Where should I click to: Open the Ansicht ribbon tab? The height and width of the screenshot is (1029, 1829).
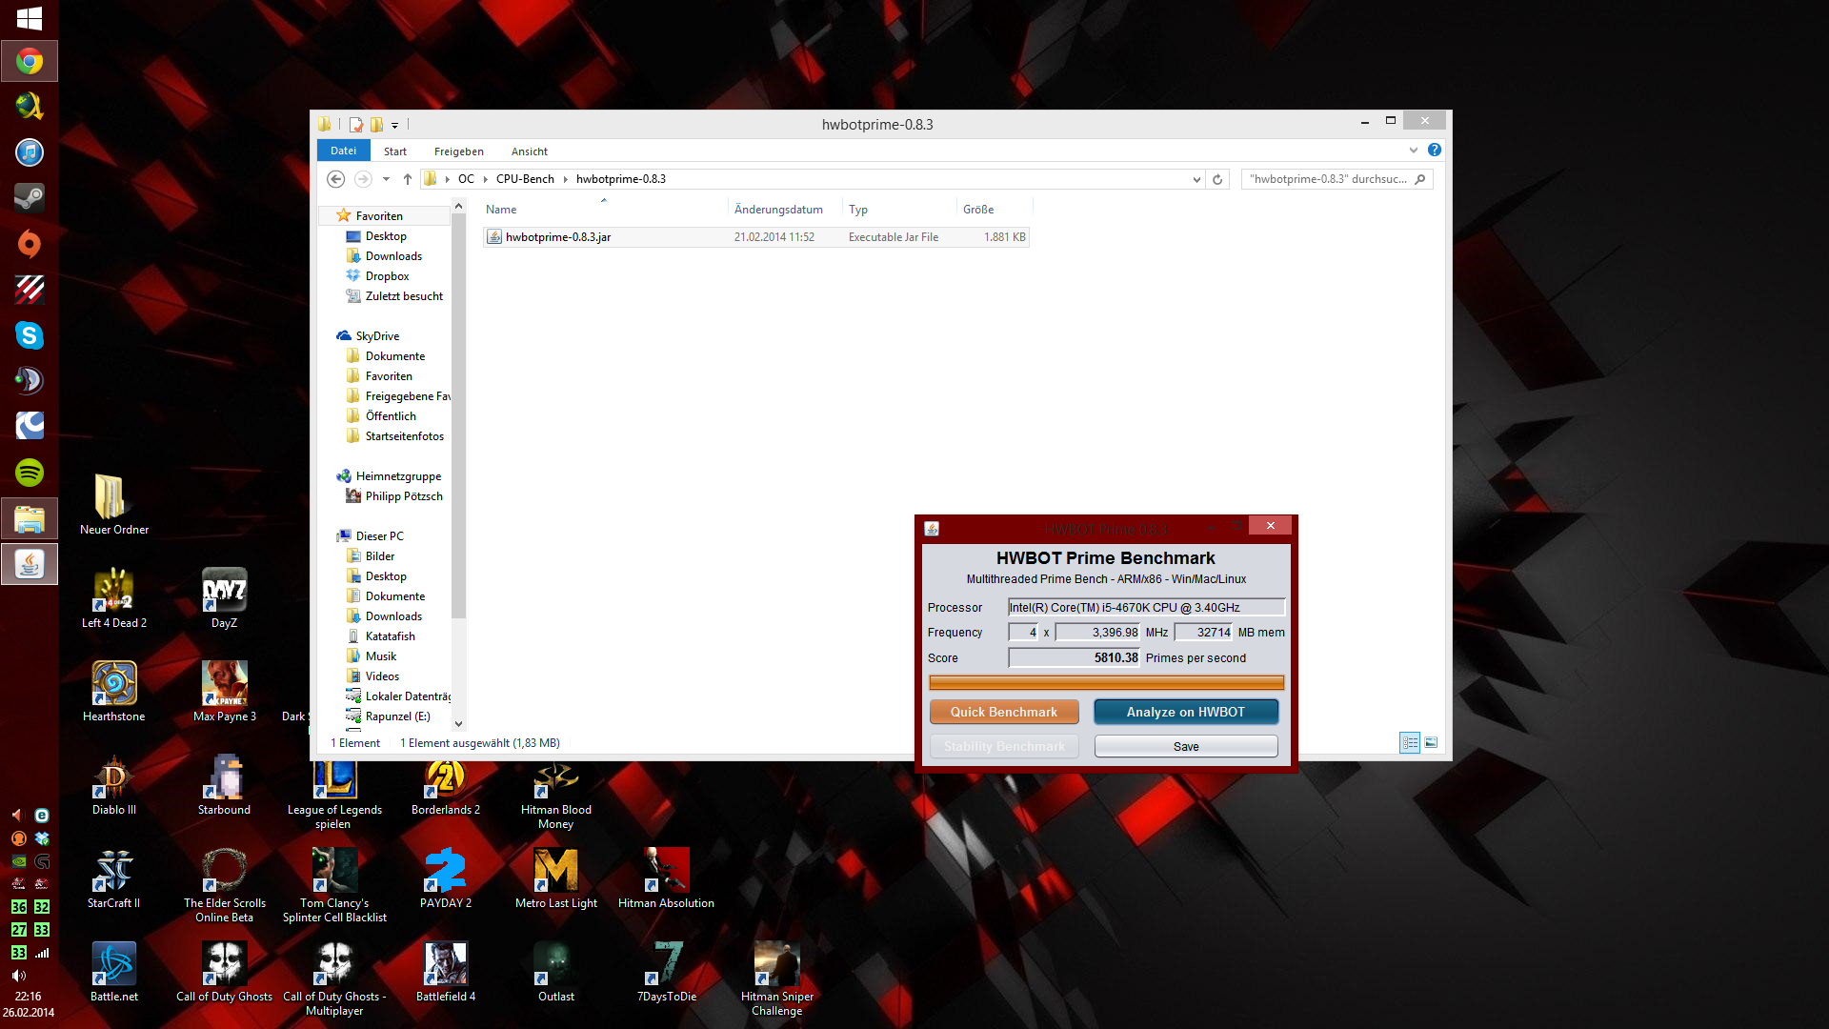click(529, 151)
